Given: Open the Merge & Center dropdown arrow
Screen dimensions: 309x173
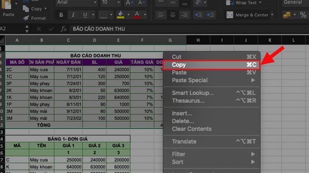Looking at the screenshot, I should pos(272,14).
